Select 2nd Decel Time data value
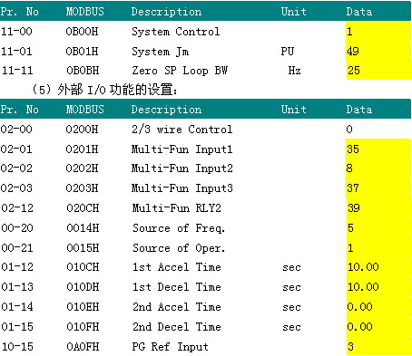 [x=359, y=327]
